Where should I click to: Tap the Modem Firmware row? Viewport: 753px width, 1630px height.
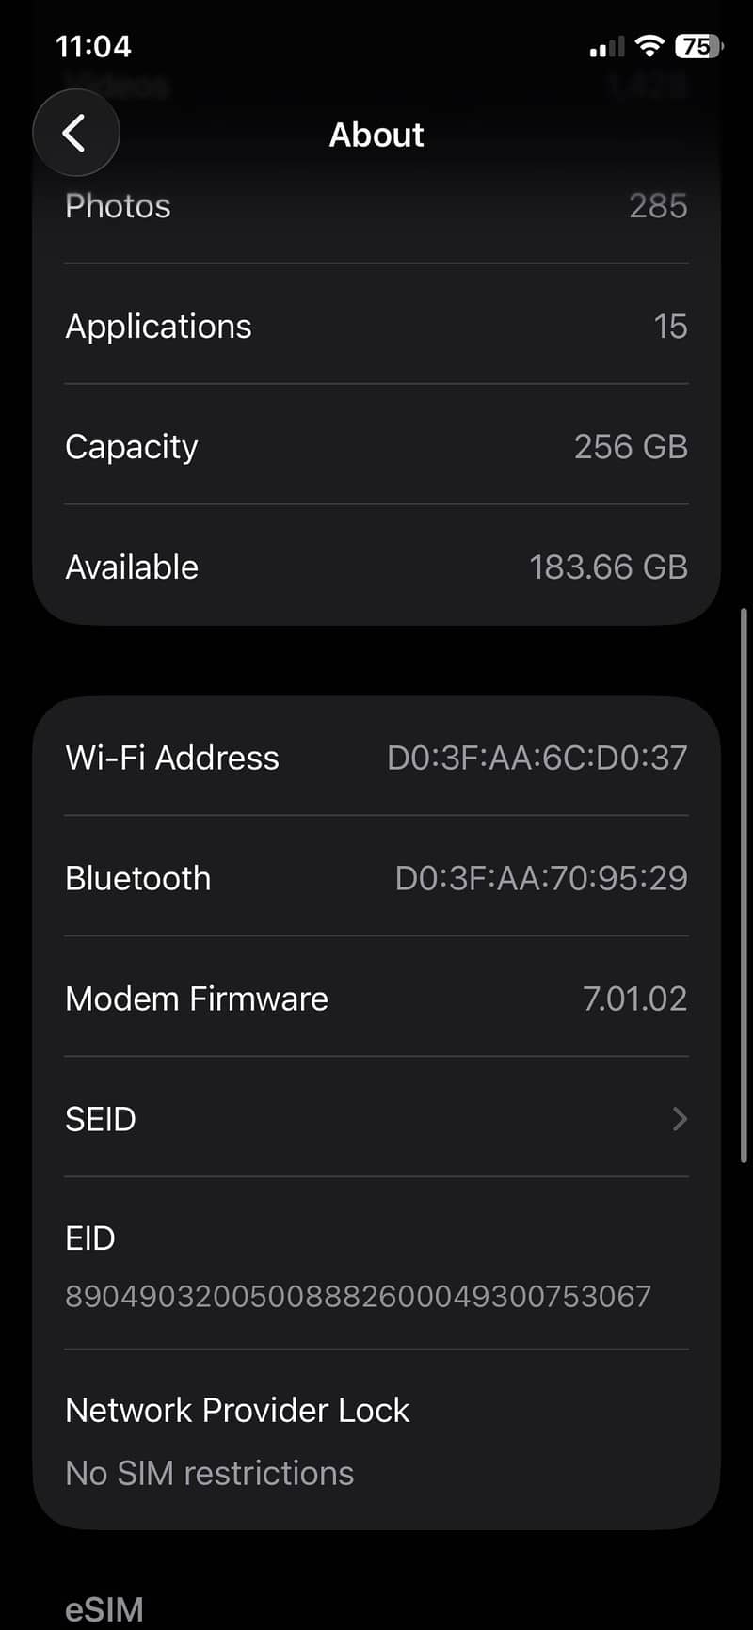tap(376, 998)
